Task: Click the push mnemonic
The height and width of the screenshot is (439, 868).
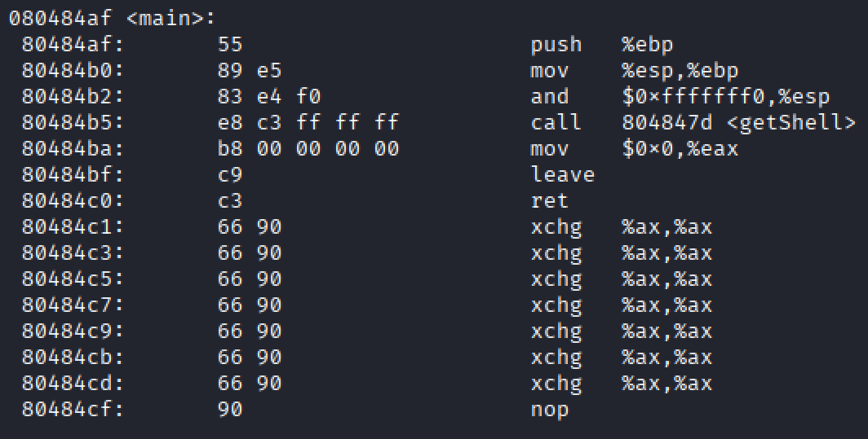Action: pyautogui.click(x=556, y=44)
